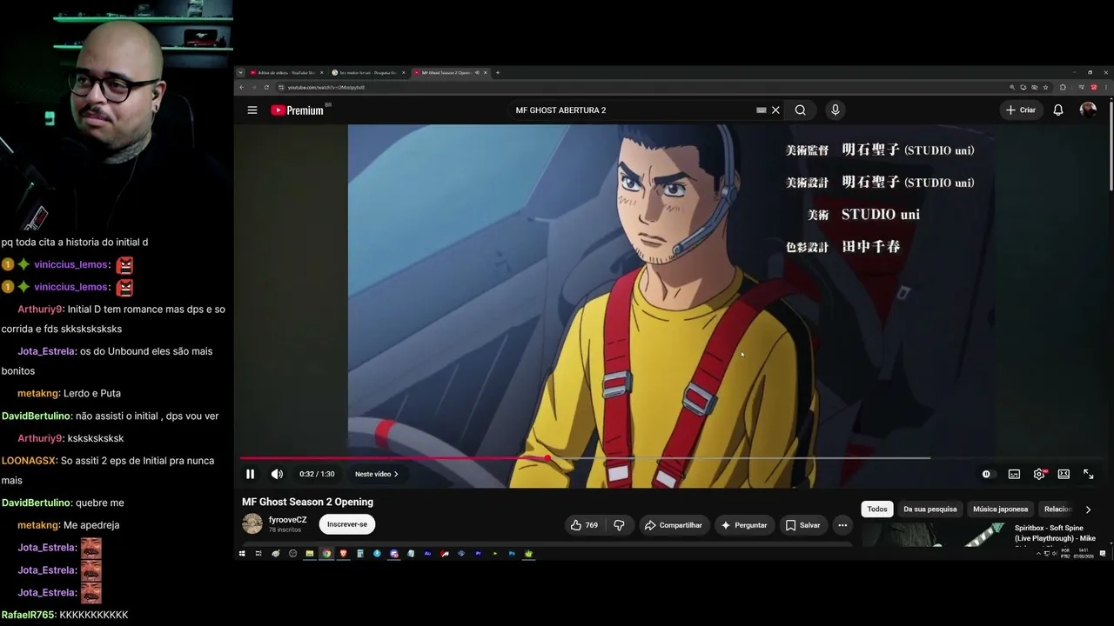The width and height of the screenshot is (1114, 626).
Task: Open Premiere Pro from the taskbar
Action: [478, 554]
